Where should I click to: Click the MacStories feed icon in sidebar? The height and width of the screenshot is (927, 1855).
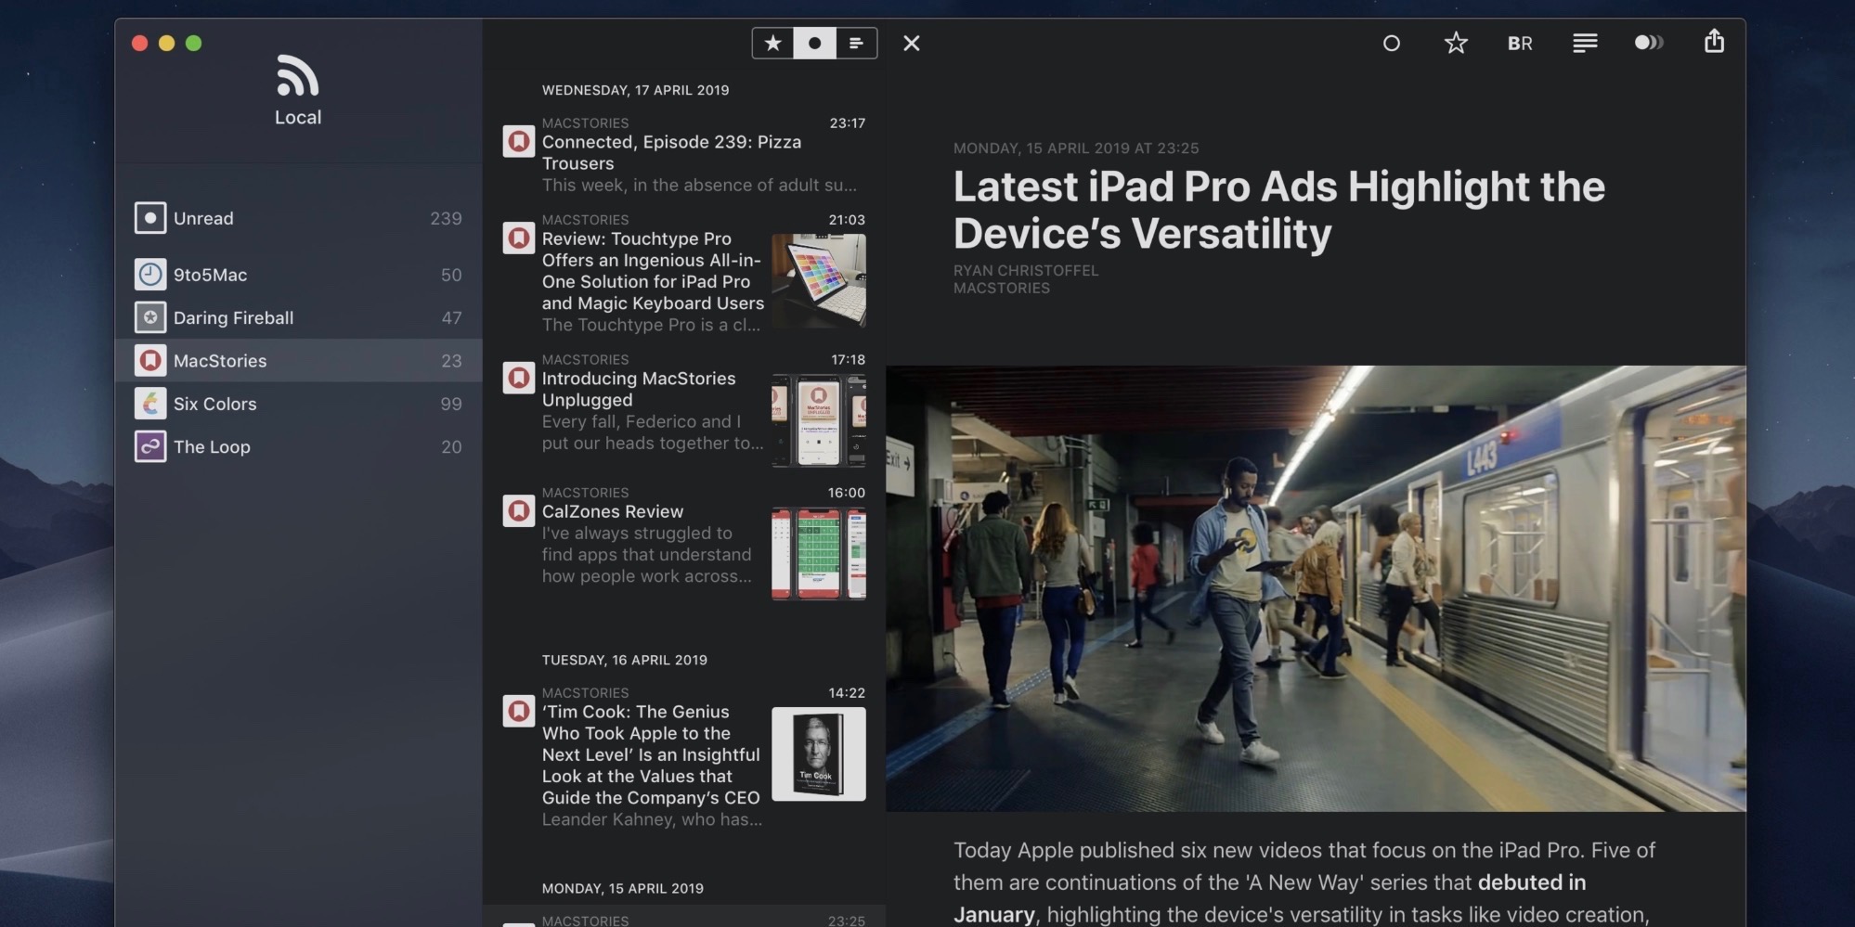[x=149, y=360]
